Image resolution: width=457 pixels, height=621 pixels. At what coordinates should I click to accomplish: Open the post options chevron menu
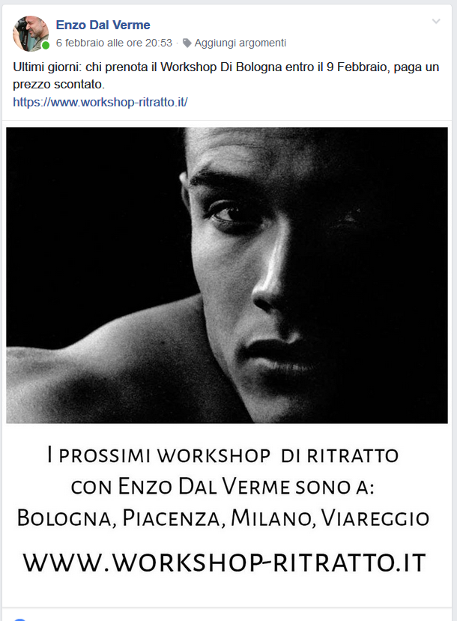pos(436,22)
